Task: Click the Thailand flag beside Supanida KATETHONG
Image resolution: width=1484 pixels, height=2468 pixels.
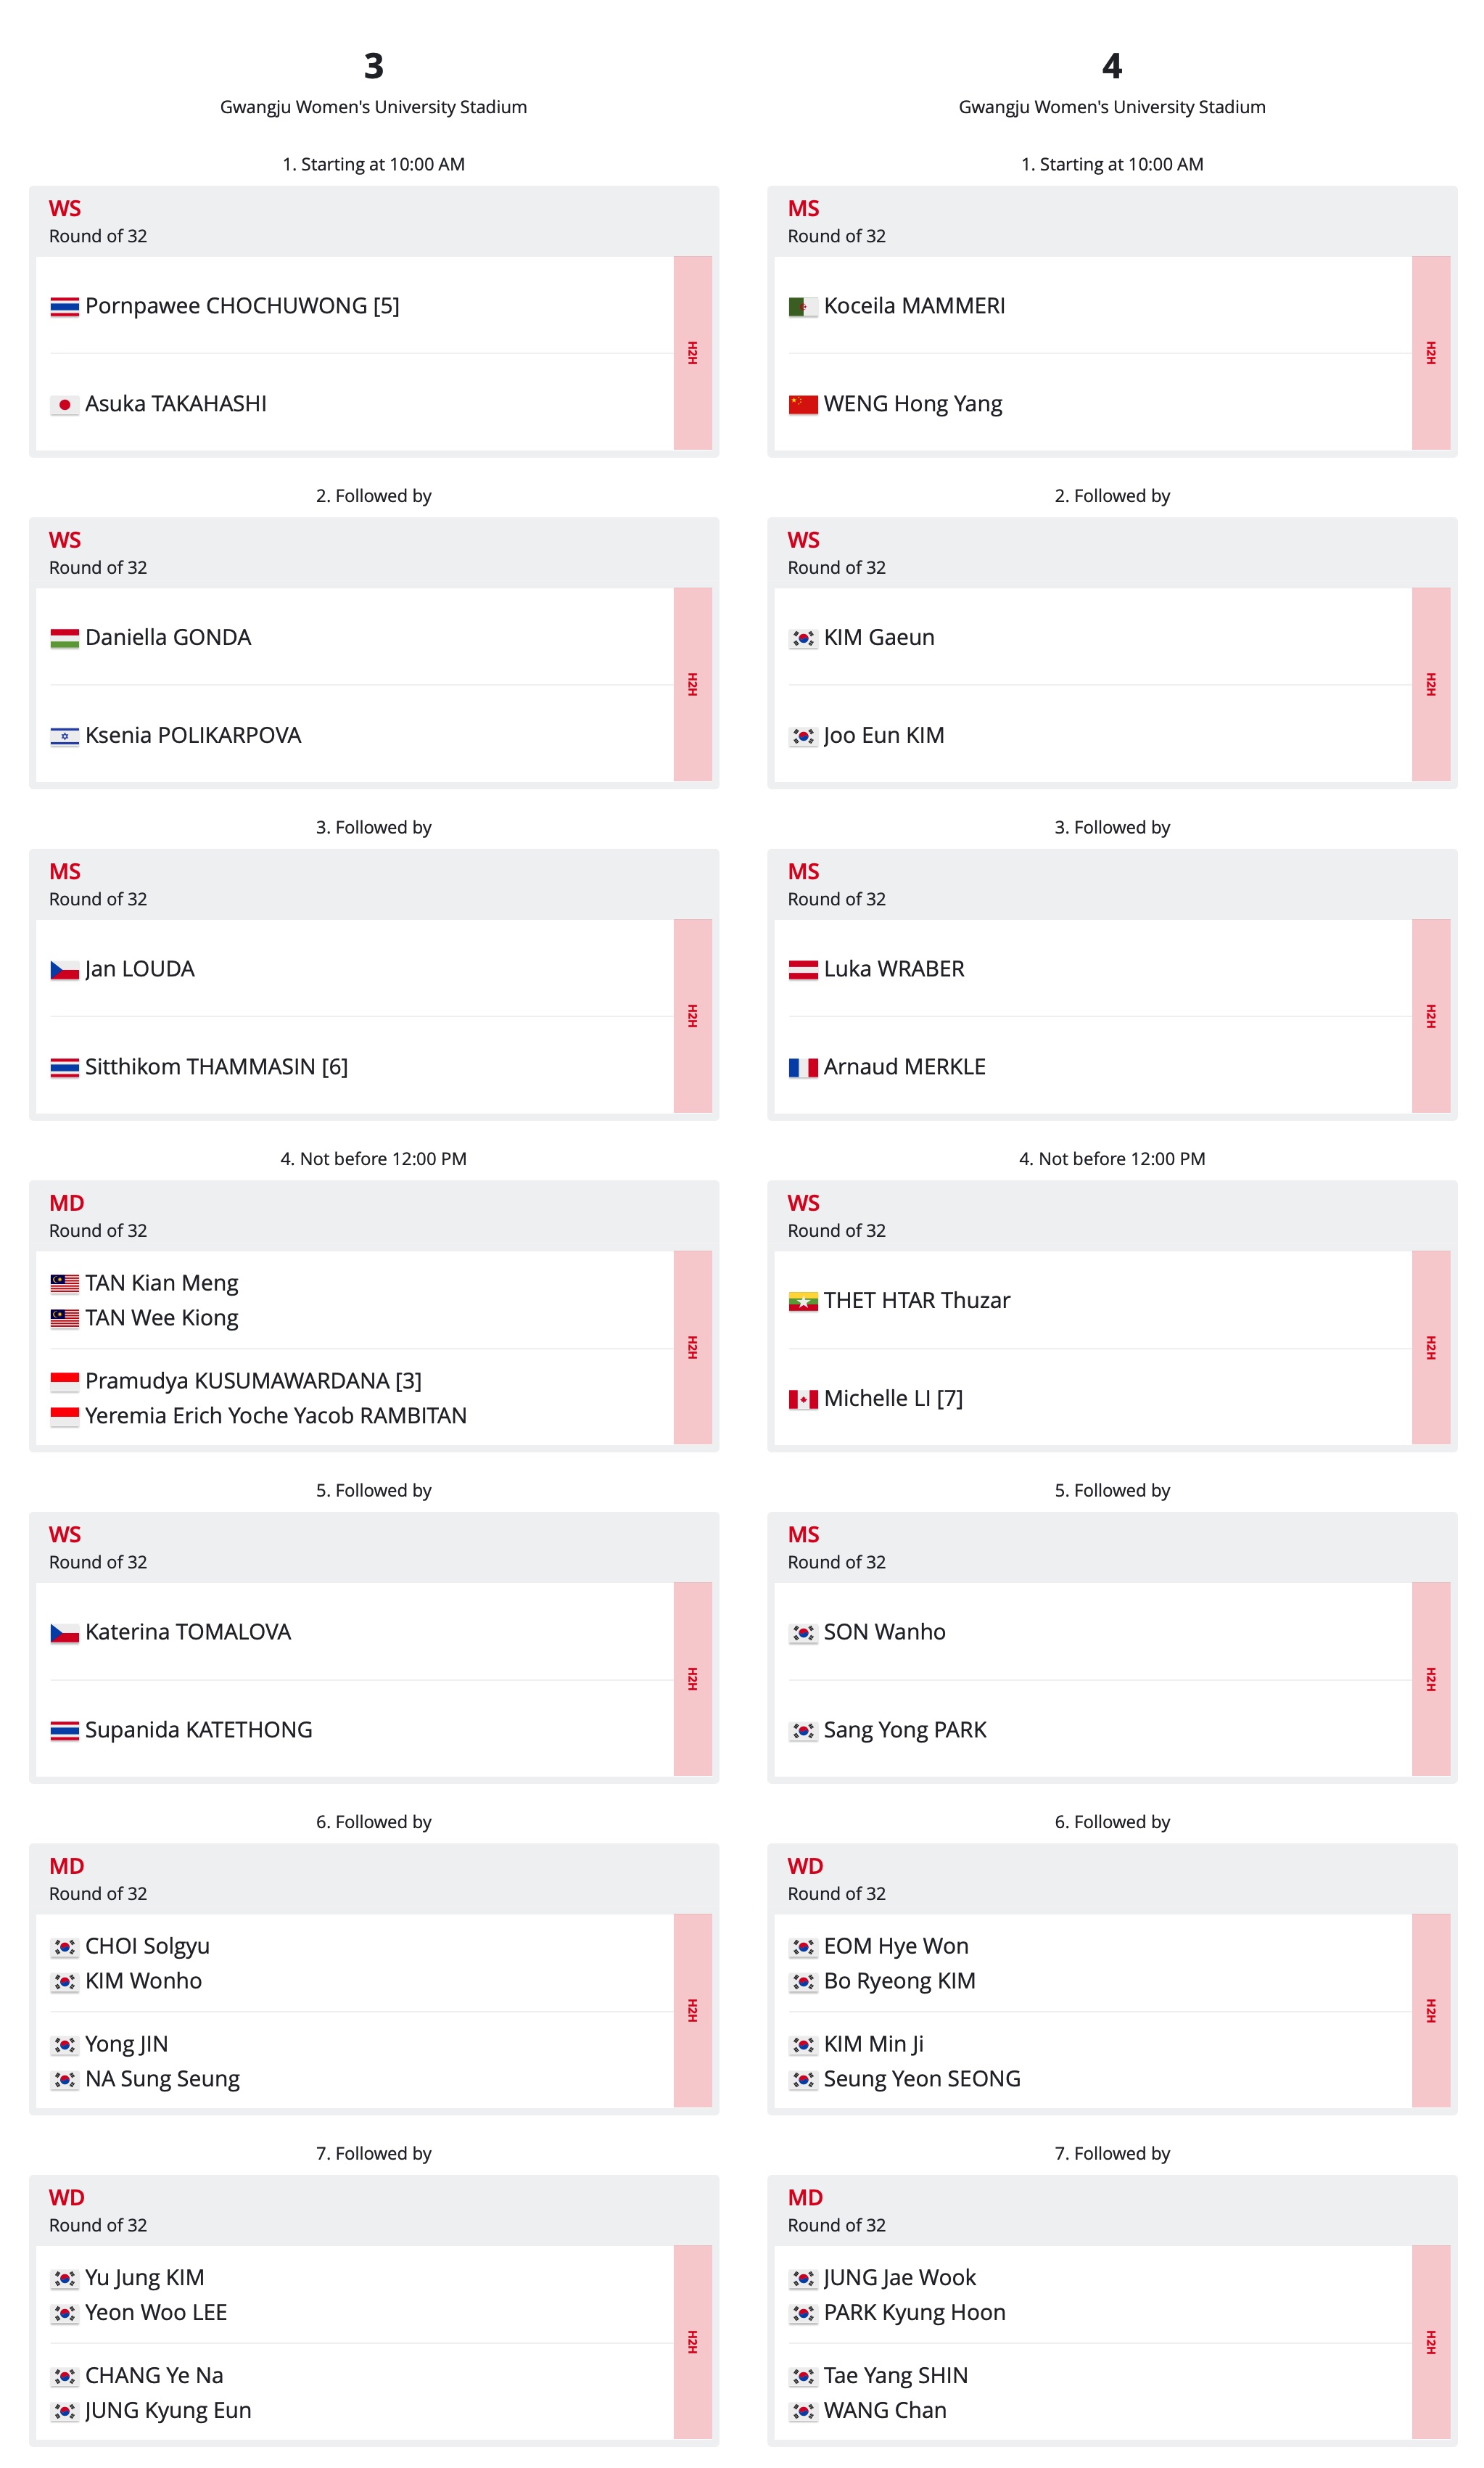Action: (x=64, y=1731)
